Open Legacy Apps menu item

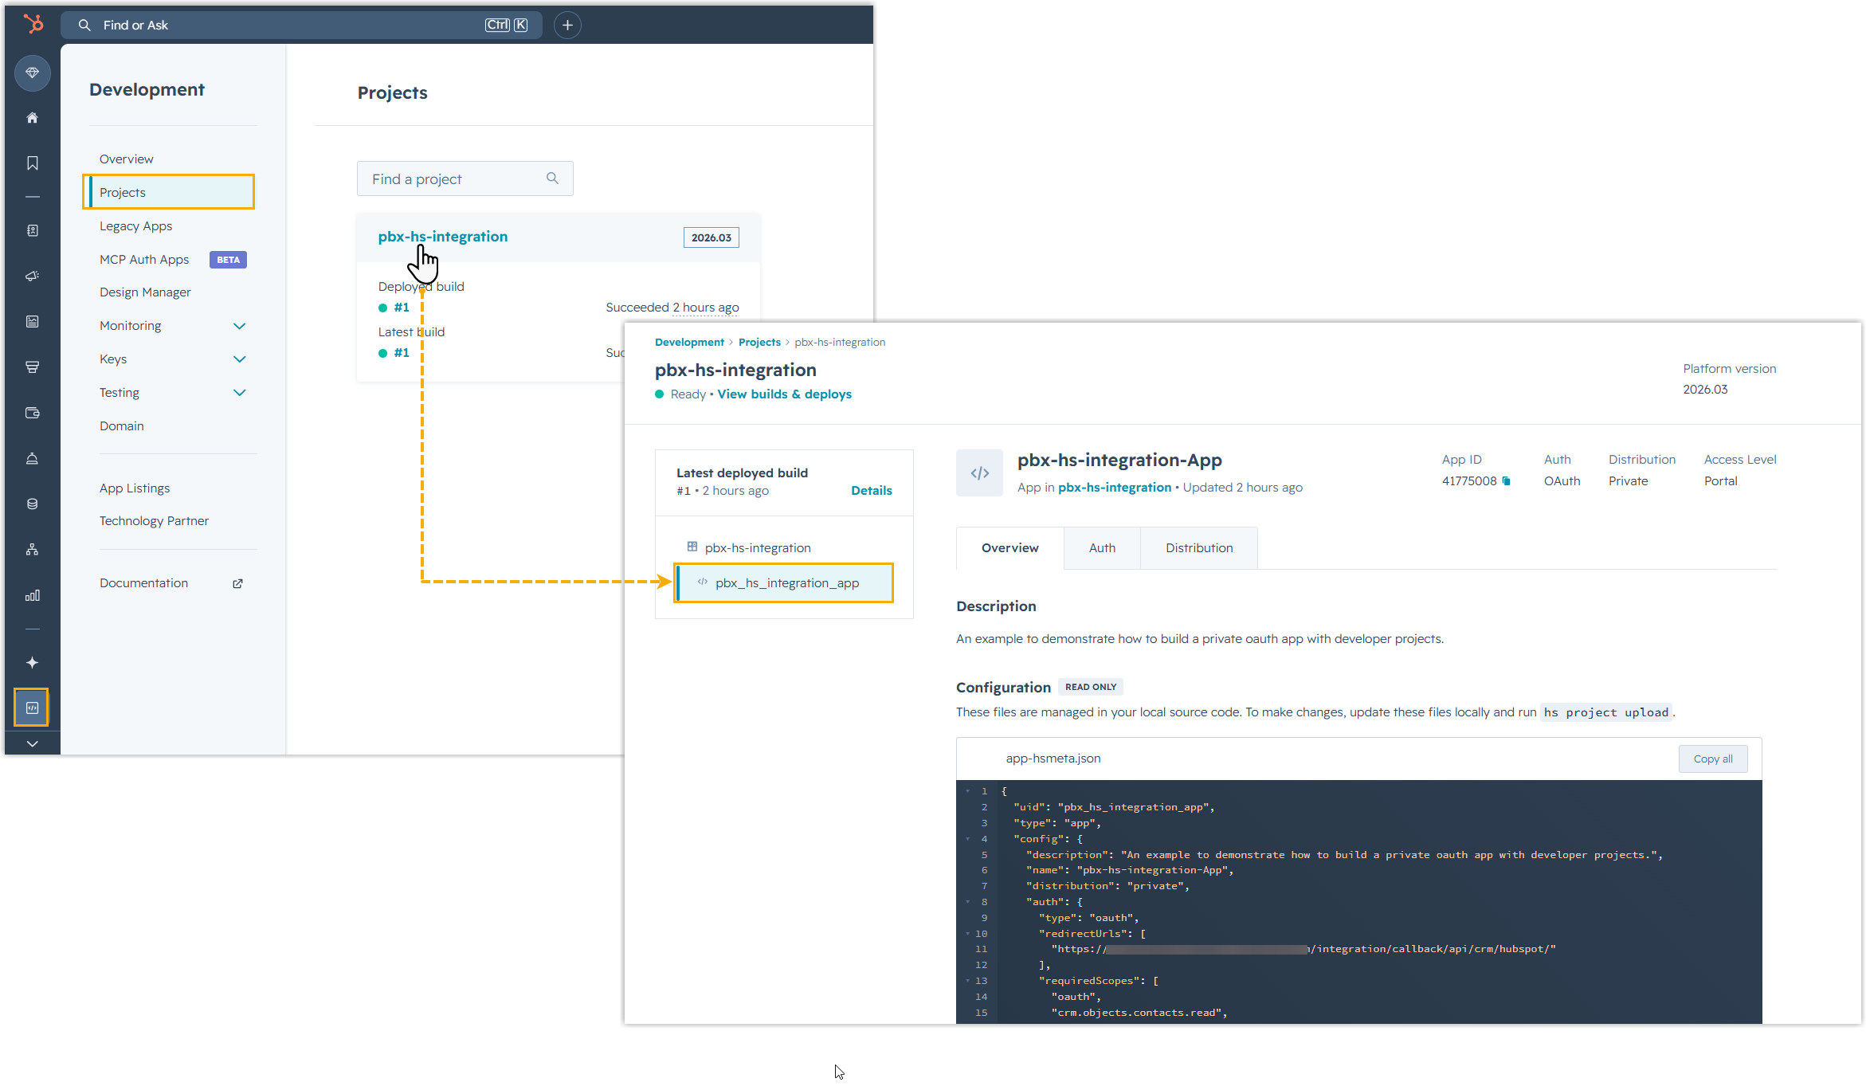coord(135,226)
